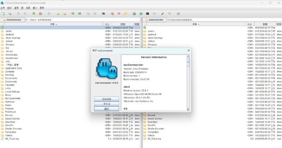Viewport: 282px width, 148px height.
Task: Click the Preferences gear toolbar icon
Action: (178, 13)
